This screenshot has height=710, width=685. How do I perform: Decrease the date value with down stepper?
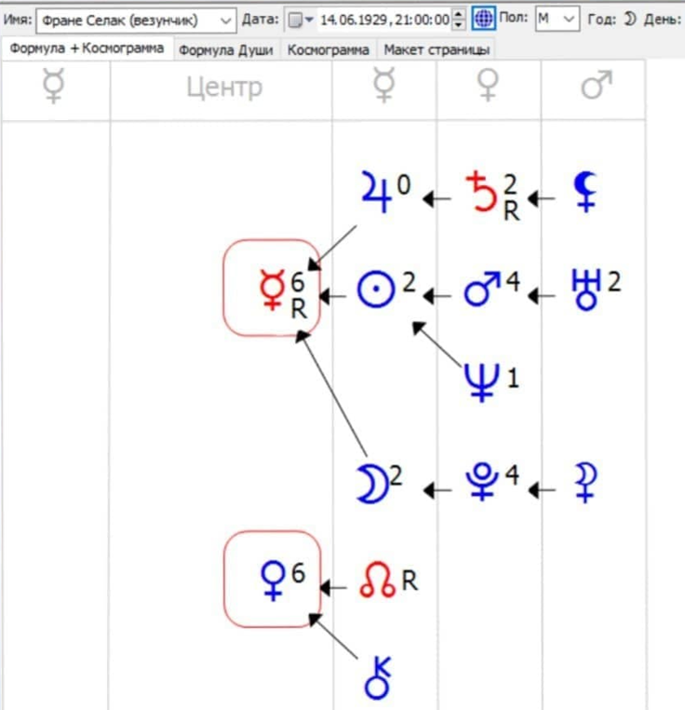coord(459,25)
